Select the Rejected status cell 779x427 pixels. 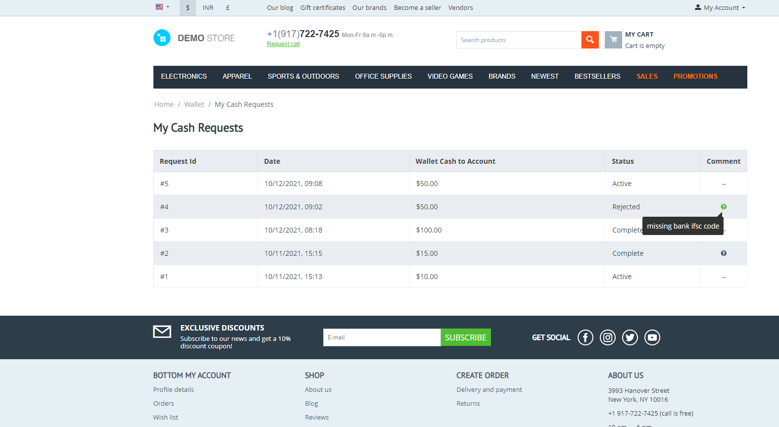click(653, 207)
